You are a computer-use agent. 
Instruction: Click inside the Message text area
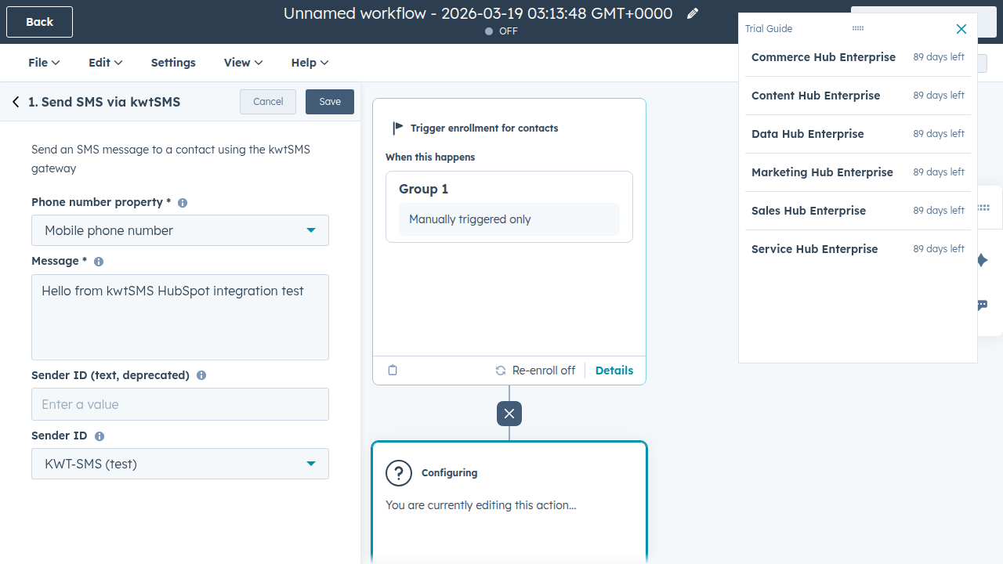pyautogui.click(x=180, y=317)
